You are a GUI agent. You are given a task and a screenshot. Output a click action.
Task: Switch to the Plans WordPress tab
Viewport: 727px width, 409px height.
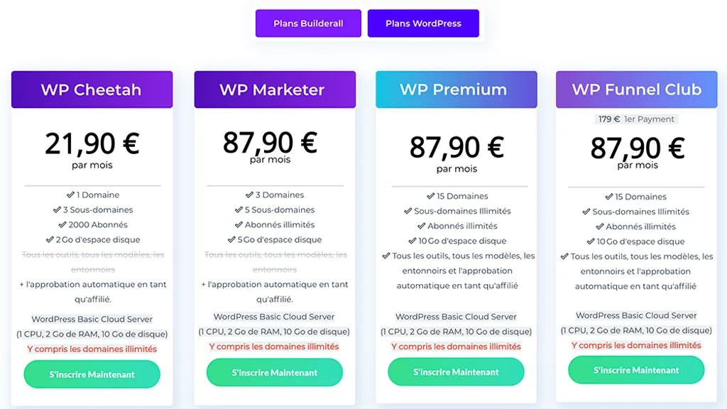pyautogui.click(x=423, y=23)
